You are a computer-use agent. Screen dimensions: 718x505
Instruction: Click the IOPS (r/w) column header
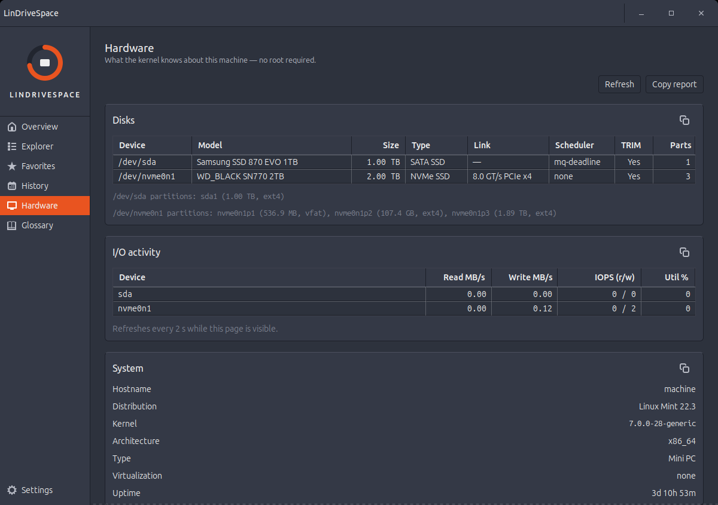pyautogui.click(x=599, y=277)
